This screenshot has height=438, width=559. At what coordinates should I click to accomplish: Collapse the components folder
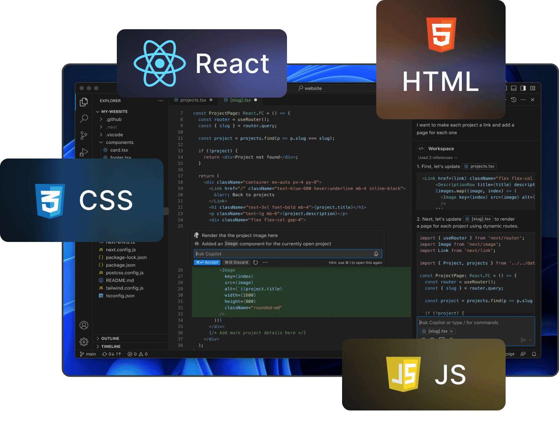pos(116,143)
